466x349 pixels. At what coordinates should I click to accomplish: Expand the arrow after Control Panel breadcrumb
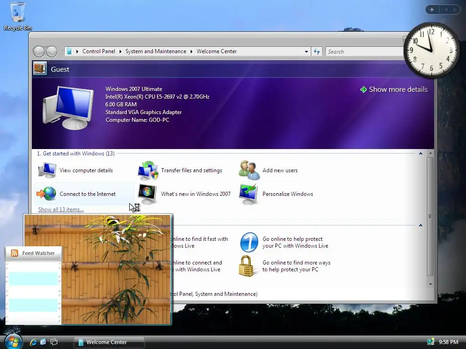[x=120, y=52]
